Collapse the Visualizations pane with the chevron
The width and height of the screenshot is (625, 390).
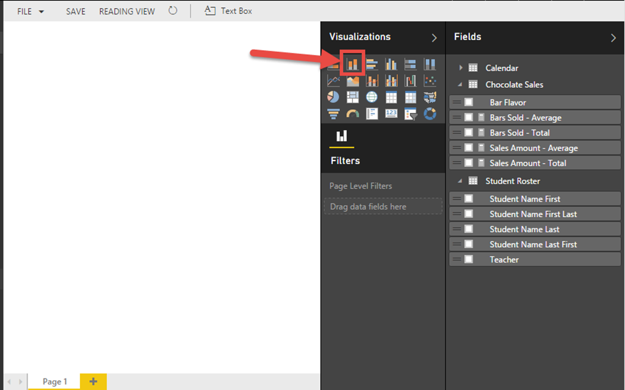[x=434, y=38]
